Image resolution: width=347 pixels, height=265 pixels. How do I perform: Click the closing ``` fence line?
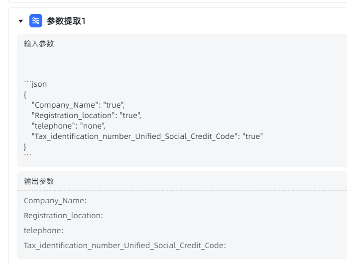28,156
